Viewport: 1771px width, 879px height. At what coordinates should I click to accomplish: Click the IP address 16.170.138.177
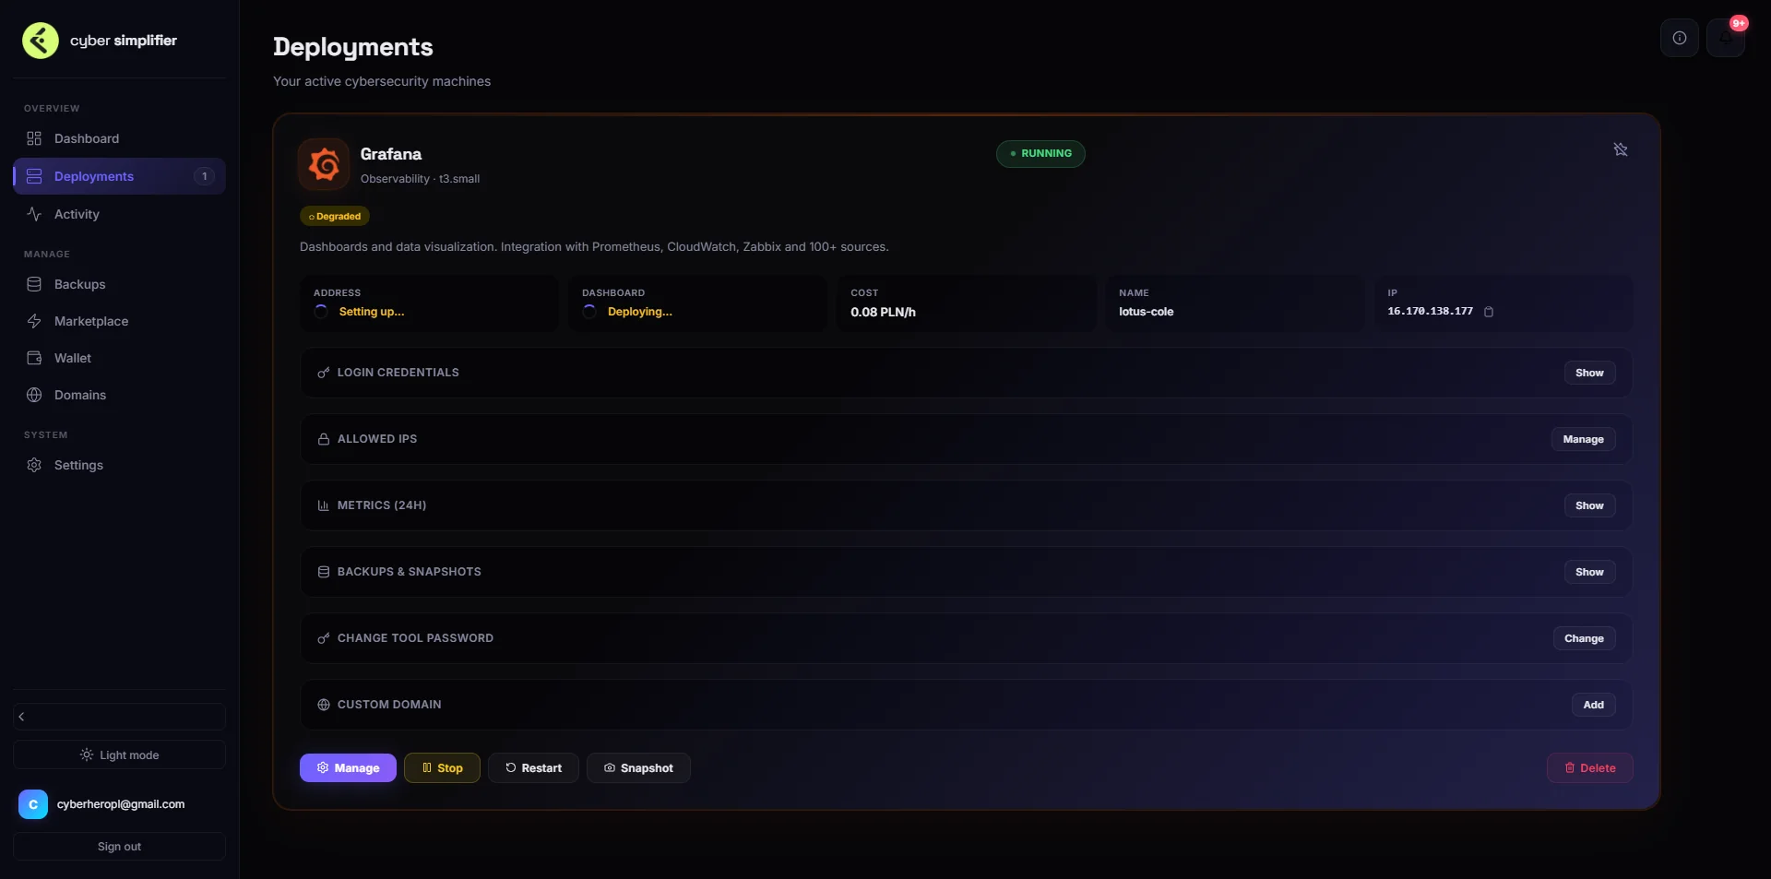[1431, 312]
